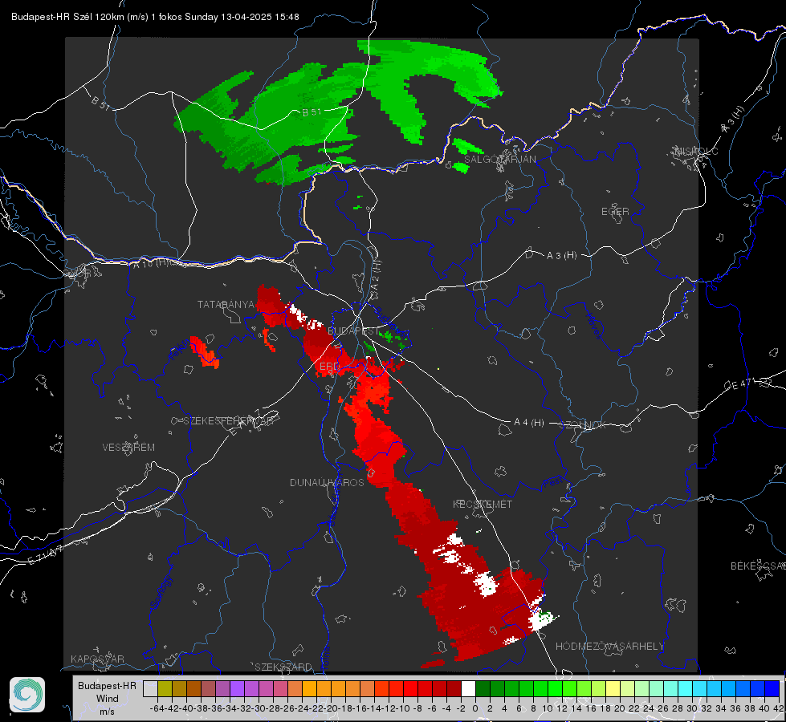
Task: Select the light gray swatch at the legend start
Action: tap(150, 689)
